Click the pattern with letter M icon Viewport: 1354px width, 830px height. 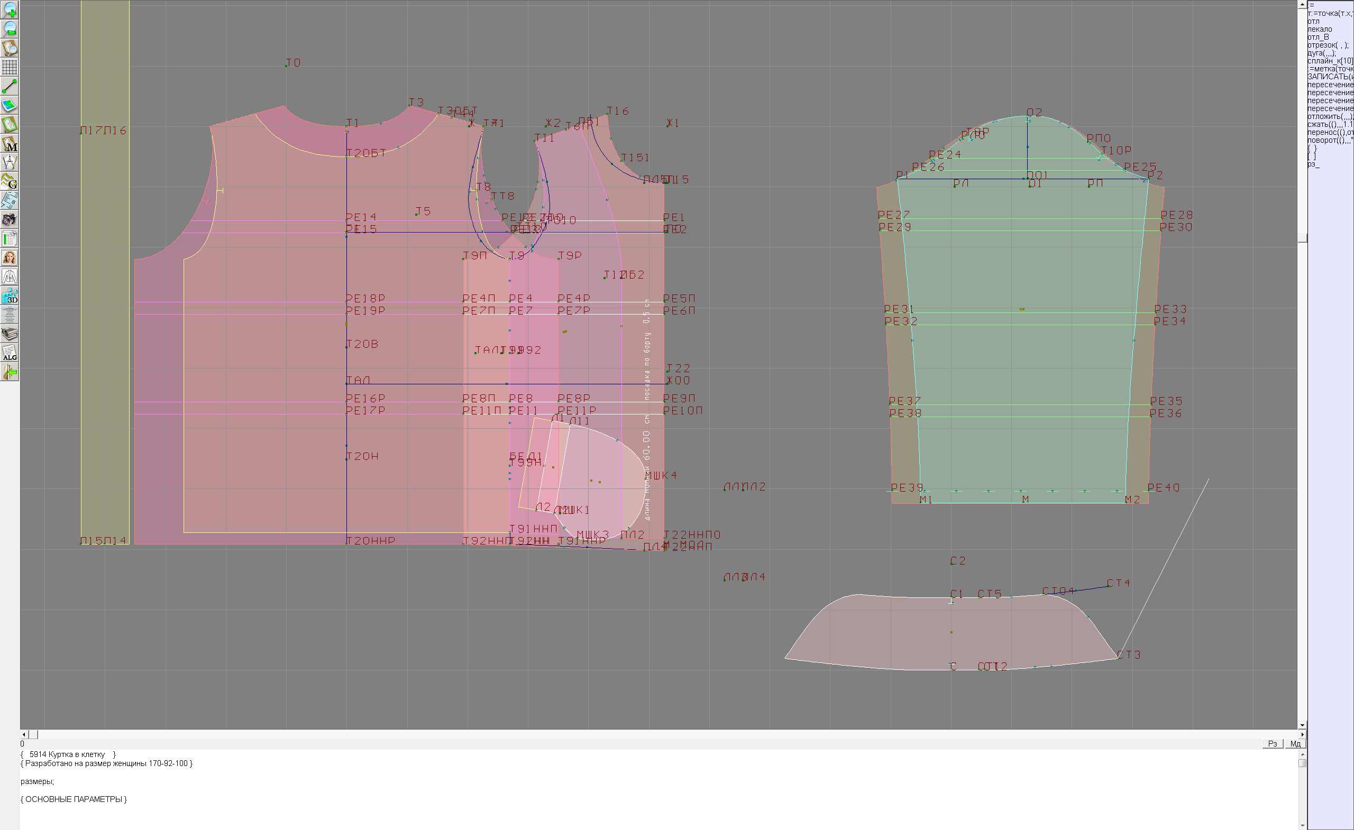pos(10,144)
